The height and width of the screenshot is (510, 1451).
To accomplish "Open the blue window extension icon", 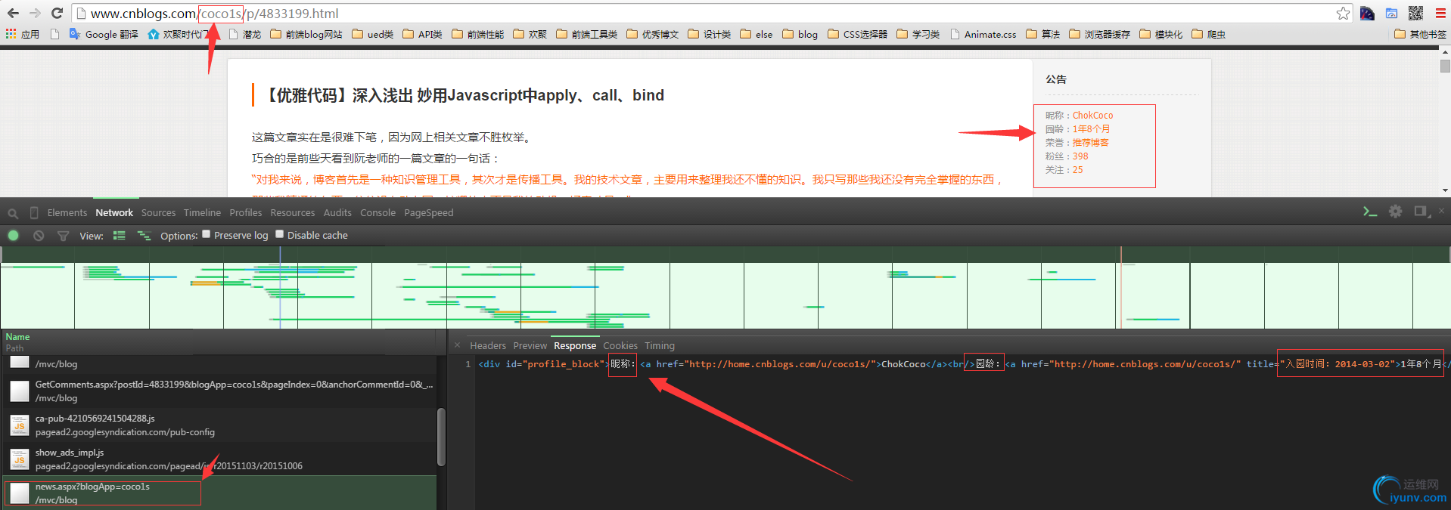I will tap(1391, 14).
